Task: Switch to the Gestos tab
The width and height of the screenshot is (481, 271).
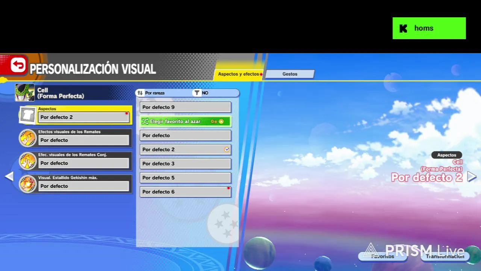Action: point(290,74)
